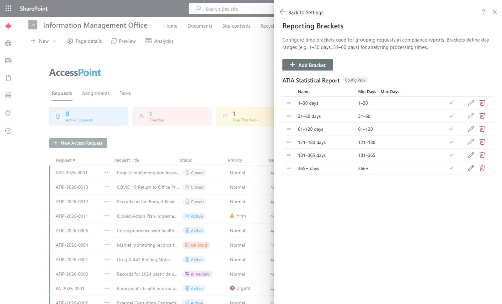Image resolution: width=502 pixels, height=304 pixels.
Task: Click the link icon in the left sidebar
Action: click(x=8, y=112)
